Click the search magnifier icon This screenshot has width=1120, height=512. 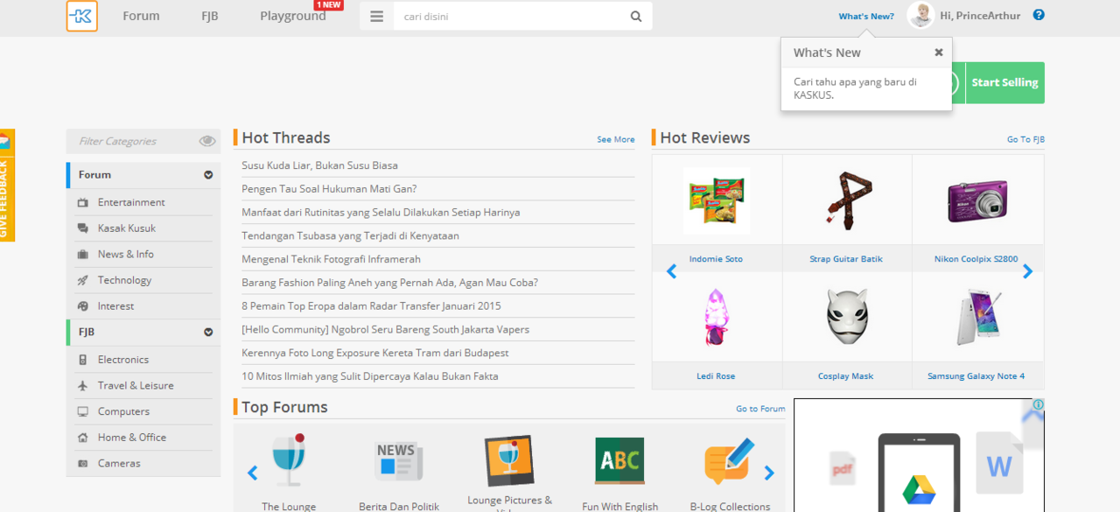pos(636,16)
